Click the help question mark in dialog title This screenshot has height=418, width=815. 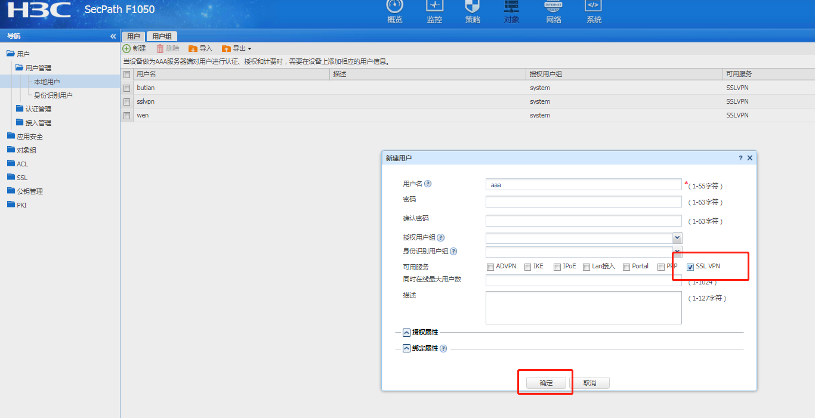(741, 158)
